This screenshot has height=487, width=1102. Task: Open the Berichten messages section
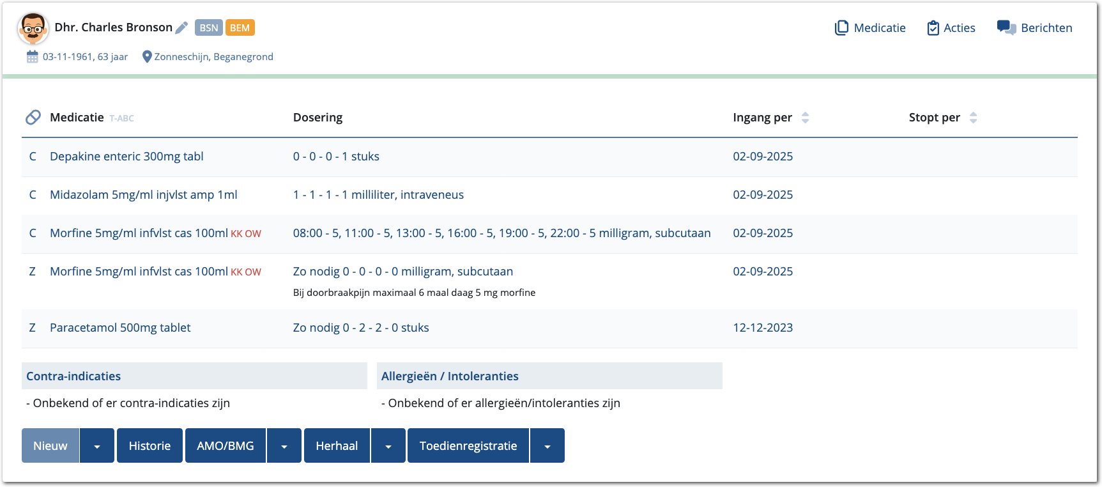click(1034, 28)
